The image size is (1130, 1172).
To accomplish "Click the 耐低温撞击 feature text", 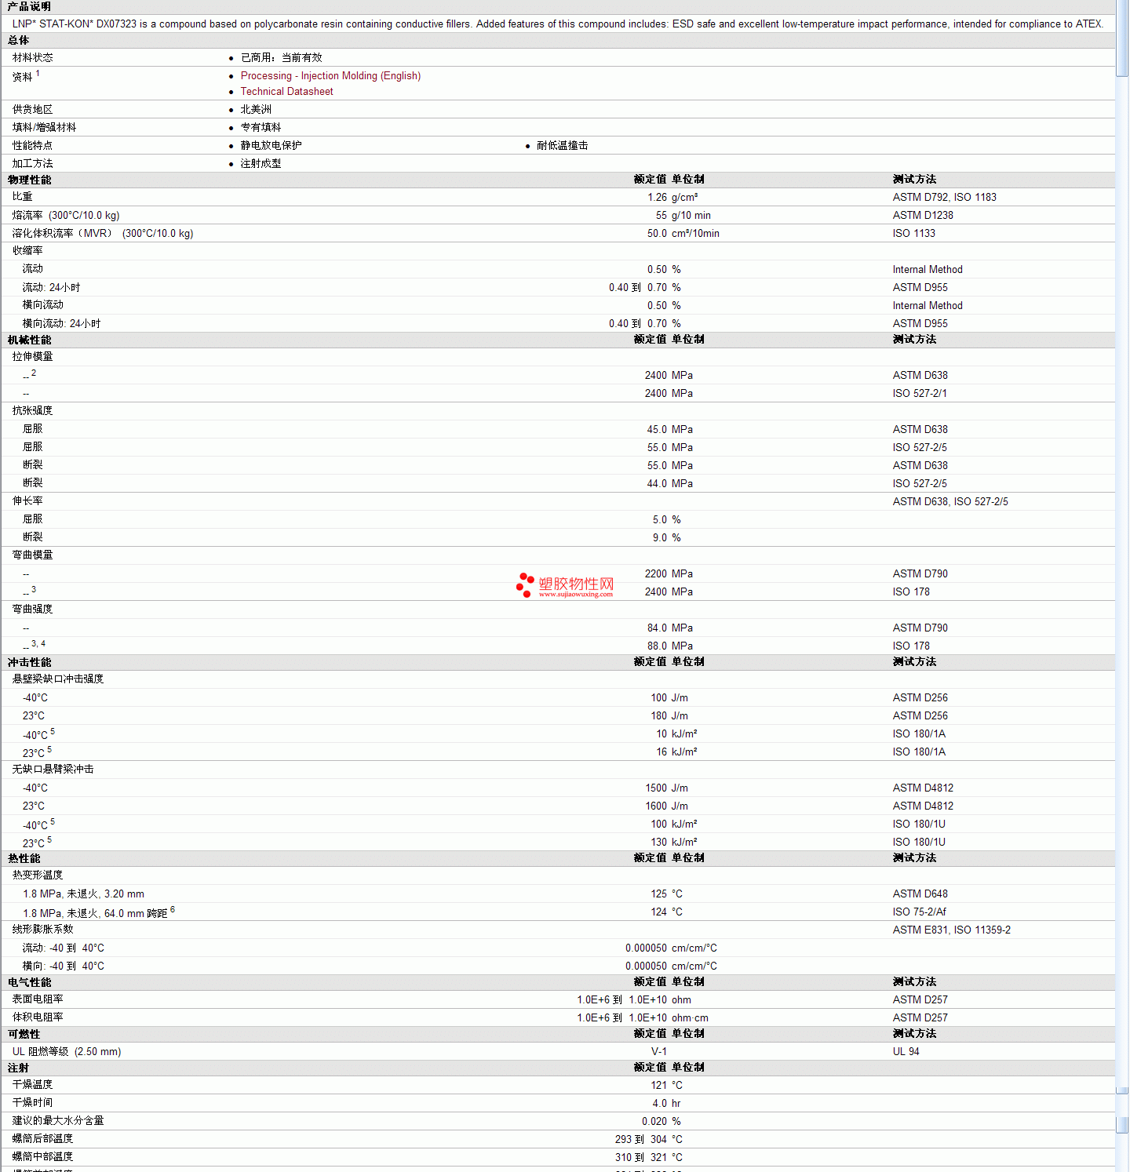I will pyautogui.click(x=562, y=146).
